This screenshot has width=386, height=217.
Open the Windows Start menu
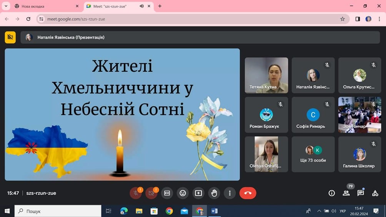(x=7, y=211)
